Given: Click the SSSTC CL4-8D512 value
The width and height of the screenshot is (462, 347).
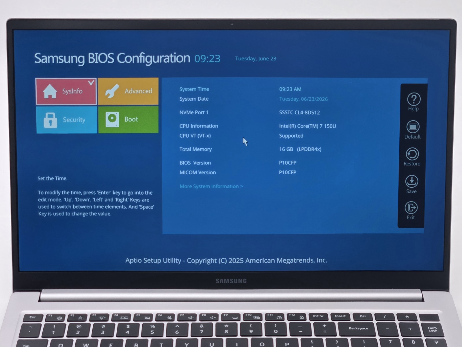Looking at the screenshot, I should [x=299, y=112].
